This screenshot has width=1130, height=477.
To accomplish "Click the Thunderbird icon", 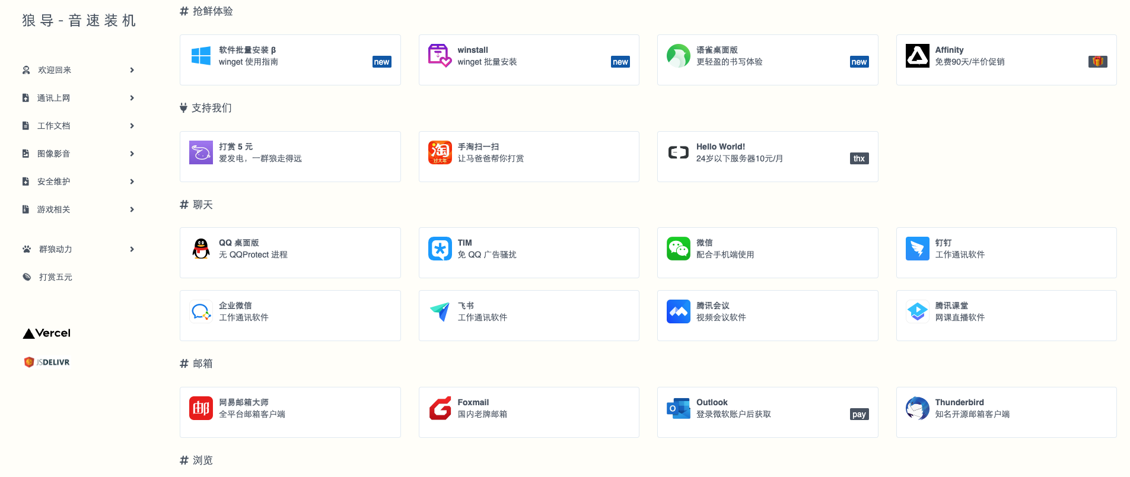I will [x=917, y=408].
